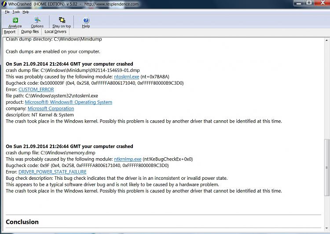This screenshot has height=234, width=330.
Task: Click the Analyze toolbar icon
Action: (15, 20)
